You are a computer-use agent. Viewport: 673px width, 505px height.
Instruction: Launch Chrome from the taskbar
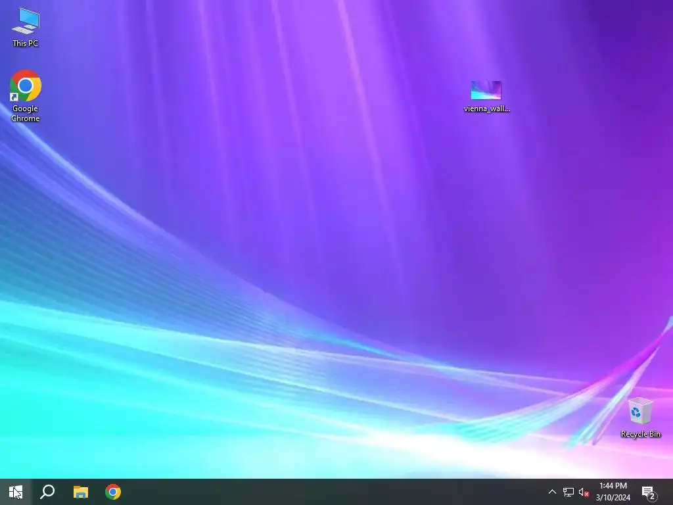point(113,492)
